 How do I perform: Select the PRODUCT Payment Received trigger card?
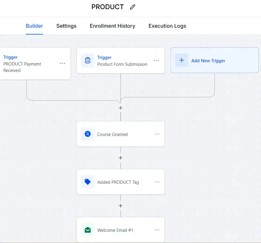click(35, 64)
